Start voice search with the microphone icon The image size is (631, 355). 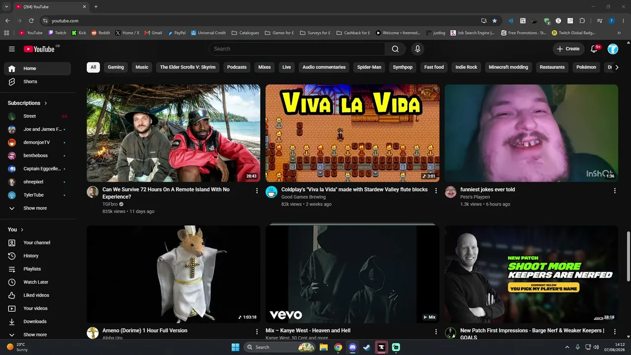(x=418, y=49)
